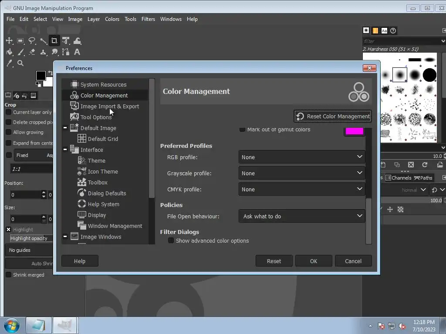Swap foreground and background colors arrow
Viewport: 446px width, 334px height.
pyautogui.click(x=51, y=73)
